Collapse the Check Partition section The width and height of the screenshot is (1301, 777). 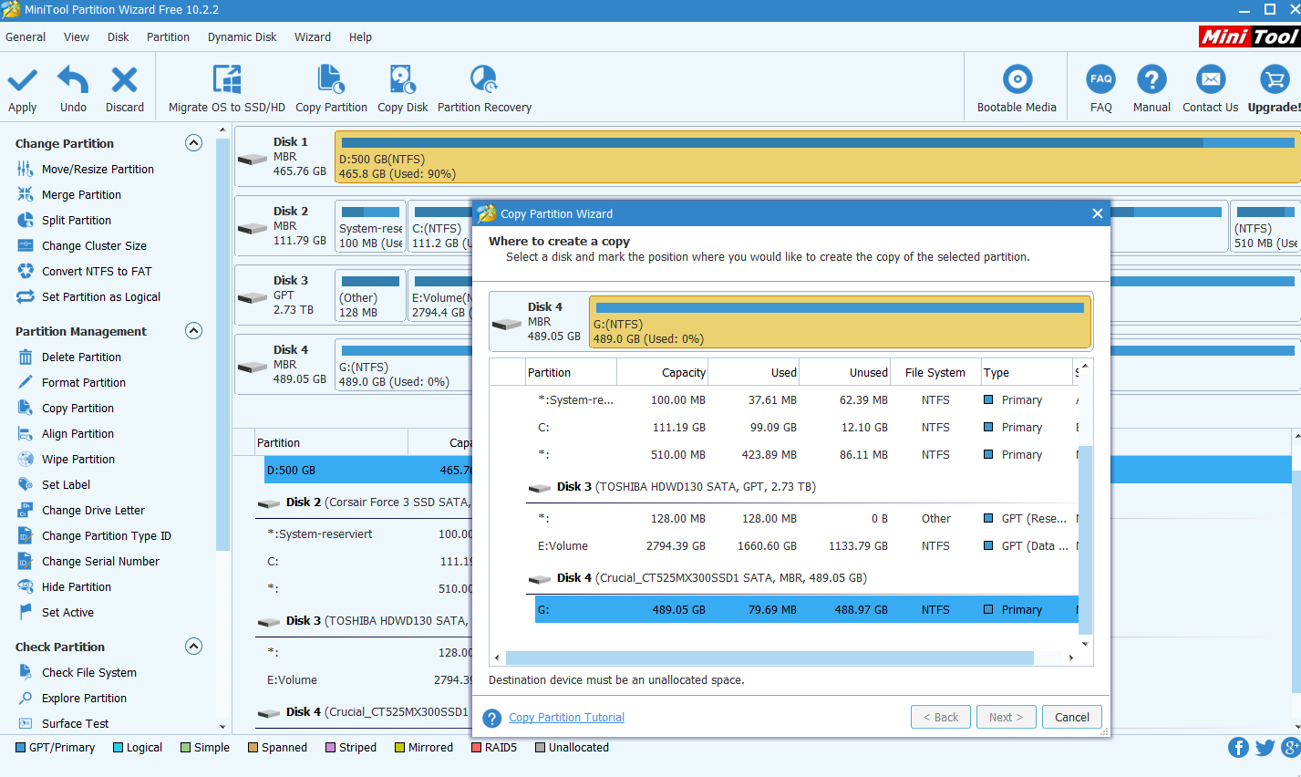[x=193, y=647]
